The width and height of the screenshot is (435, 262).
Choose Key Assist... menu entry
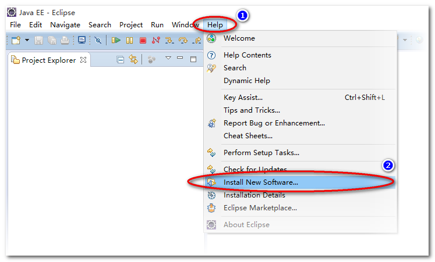tap(300, 98)
